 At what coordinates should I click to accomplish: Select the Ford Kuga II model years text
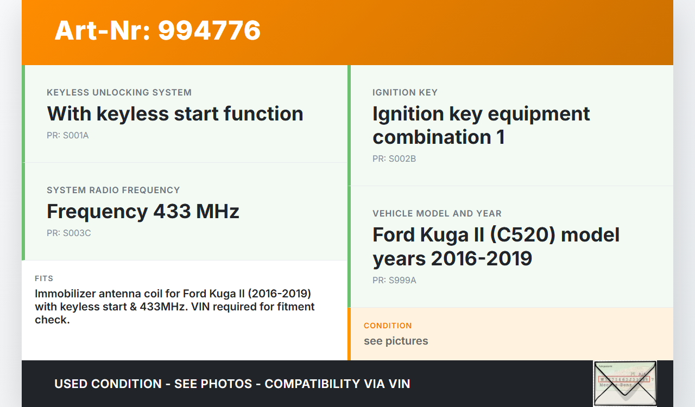[x=496, y=246]
